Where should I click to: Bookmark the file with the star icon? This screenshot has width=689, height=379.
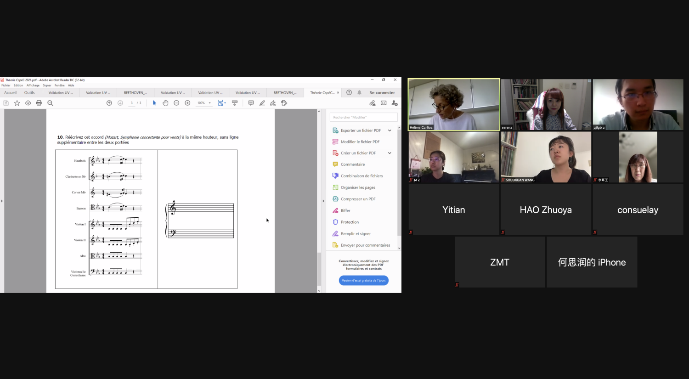(17, 103)
